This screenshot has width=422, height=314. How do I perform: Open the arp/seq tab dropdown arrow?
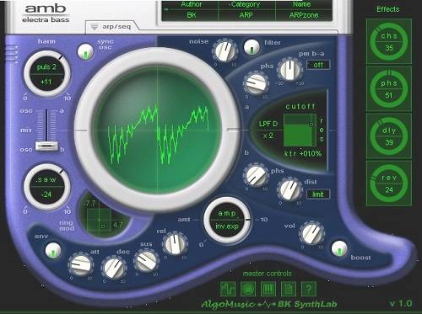[95, 27]
